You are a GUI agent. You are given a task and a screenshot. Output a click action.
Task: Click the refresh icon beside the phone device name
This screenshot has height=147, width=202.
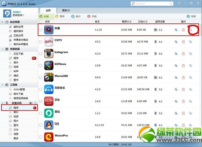(35, 103)
